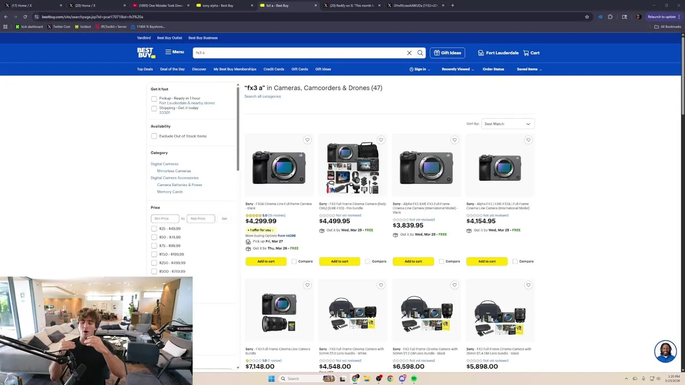Click the Best Buy search input field
Image resolution: width=685 pixels, height=385 pixels.
[x=300, y=53]
